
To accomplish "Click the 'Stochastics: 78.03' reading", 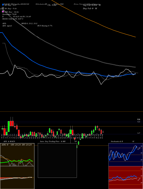I will pyautogui.click(x=9, y=14).
